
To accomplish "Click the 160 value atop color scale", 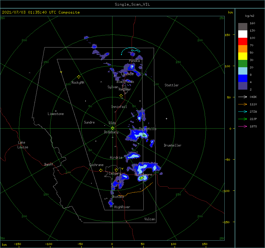I will [252, 23].
